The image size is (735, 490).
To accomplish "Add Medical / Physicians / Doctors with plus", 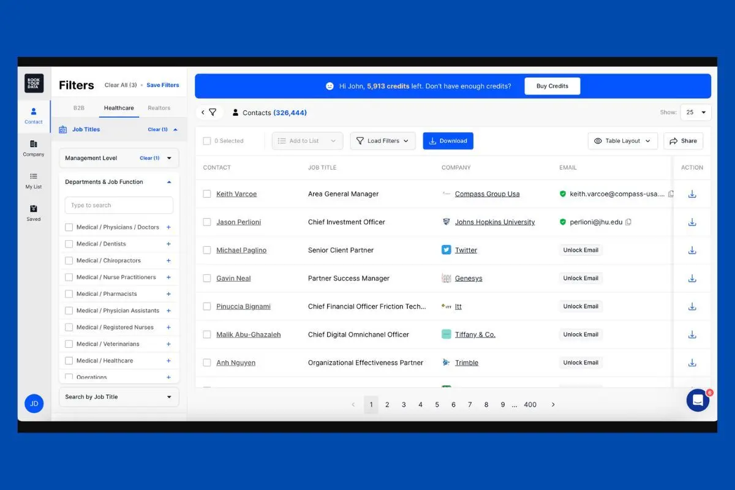I will [168, 227].
